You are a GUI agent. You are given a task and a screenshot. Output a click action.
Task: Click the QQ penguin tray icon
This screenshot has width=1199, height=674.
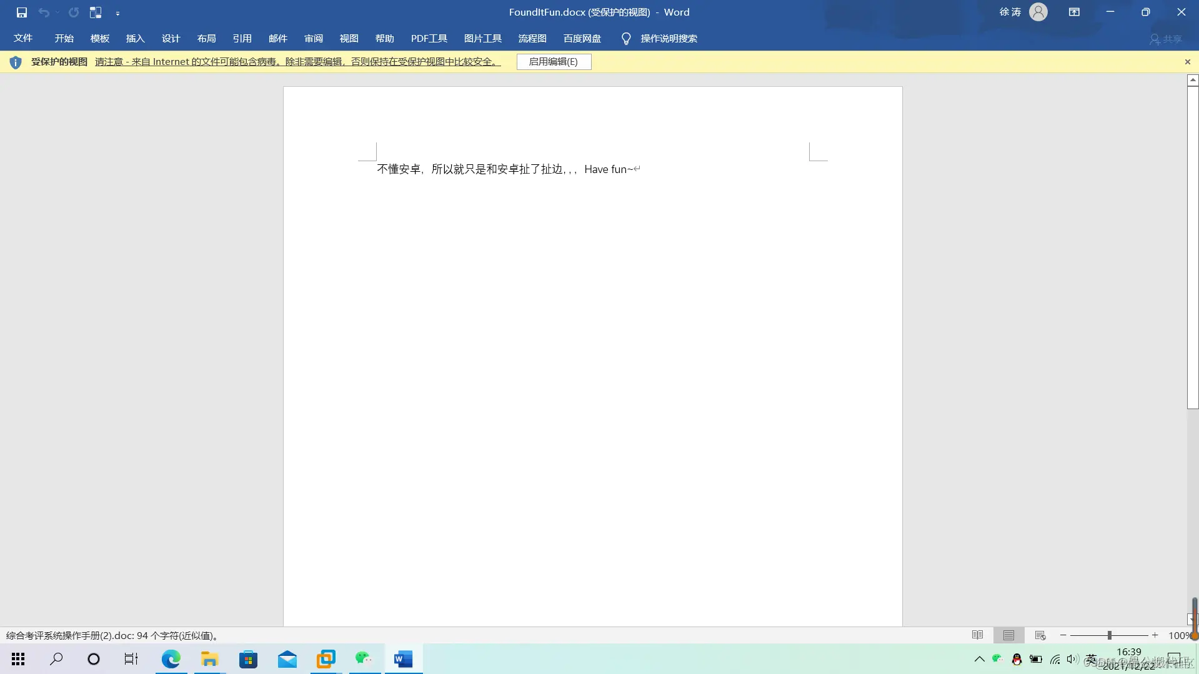[1017, 659]
